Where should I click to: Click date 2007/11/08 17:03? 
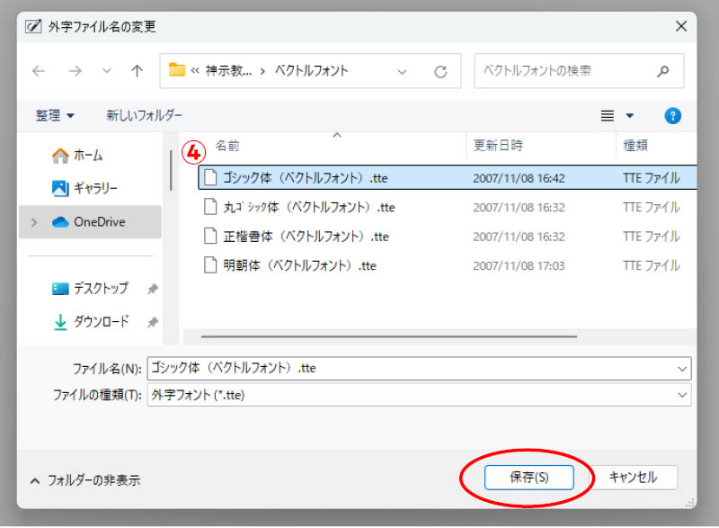tap(519, 266)
